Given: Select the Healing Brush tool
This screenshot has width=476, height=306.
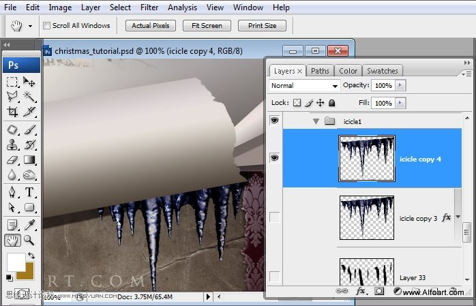Looking at the screenshot, I should pyautogui.click(x=12, y=130).
